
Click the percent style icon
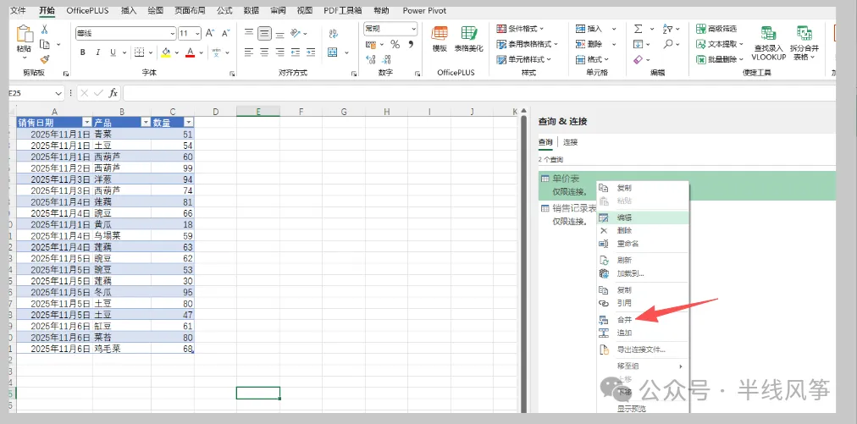pyautogui.click(x=395, y=44)
